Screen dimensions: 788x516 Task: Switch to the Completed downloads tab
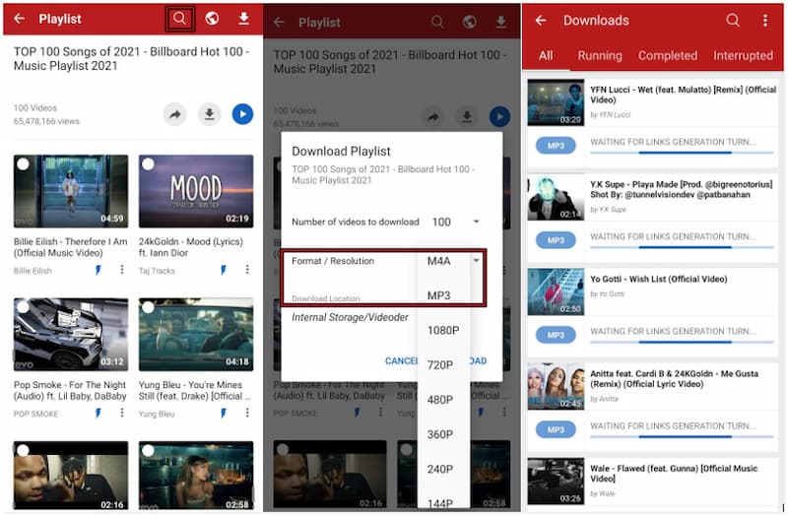pos(668,55)
